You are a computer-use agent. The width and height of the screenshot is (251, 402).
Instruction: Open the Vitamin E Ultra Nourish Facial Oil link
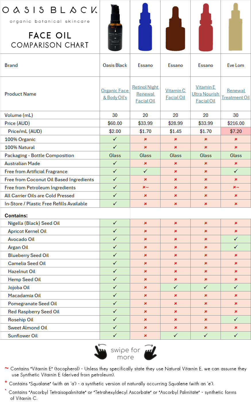point(206,94)
